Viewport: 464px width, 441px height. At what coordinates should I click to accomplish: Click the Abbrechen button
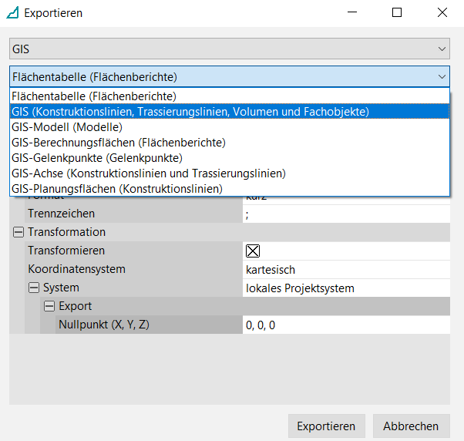[x=411, y=426]
